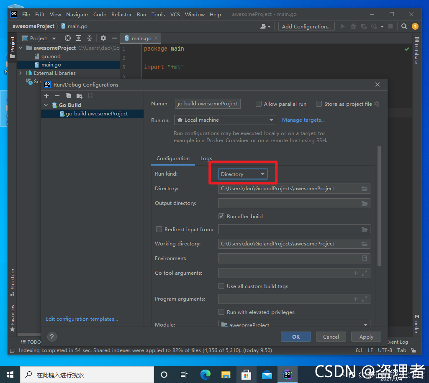Open Environment variables editor icon
The height and width of the screenshot is (383, 429).
pos(365,258)
